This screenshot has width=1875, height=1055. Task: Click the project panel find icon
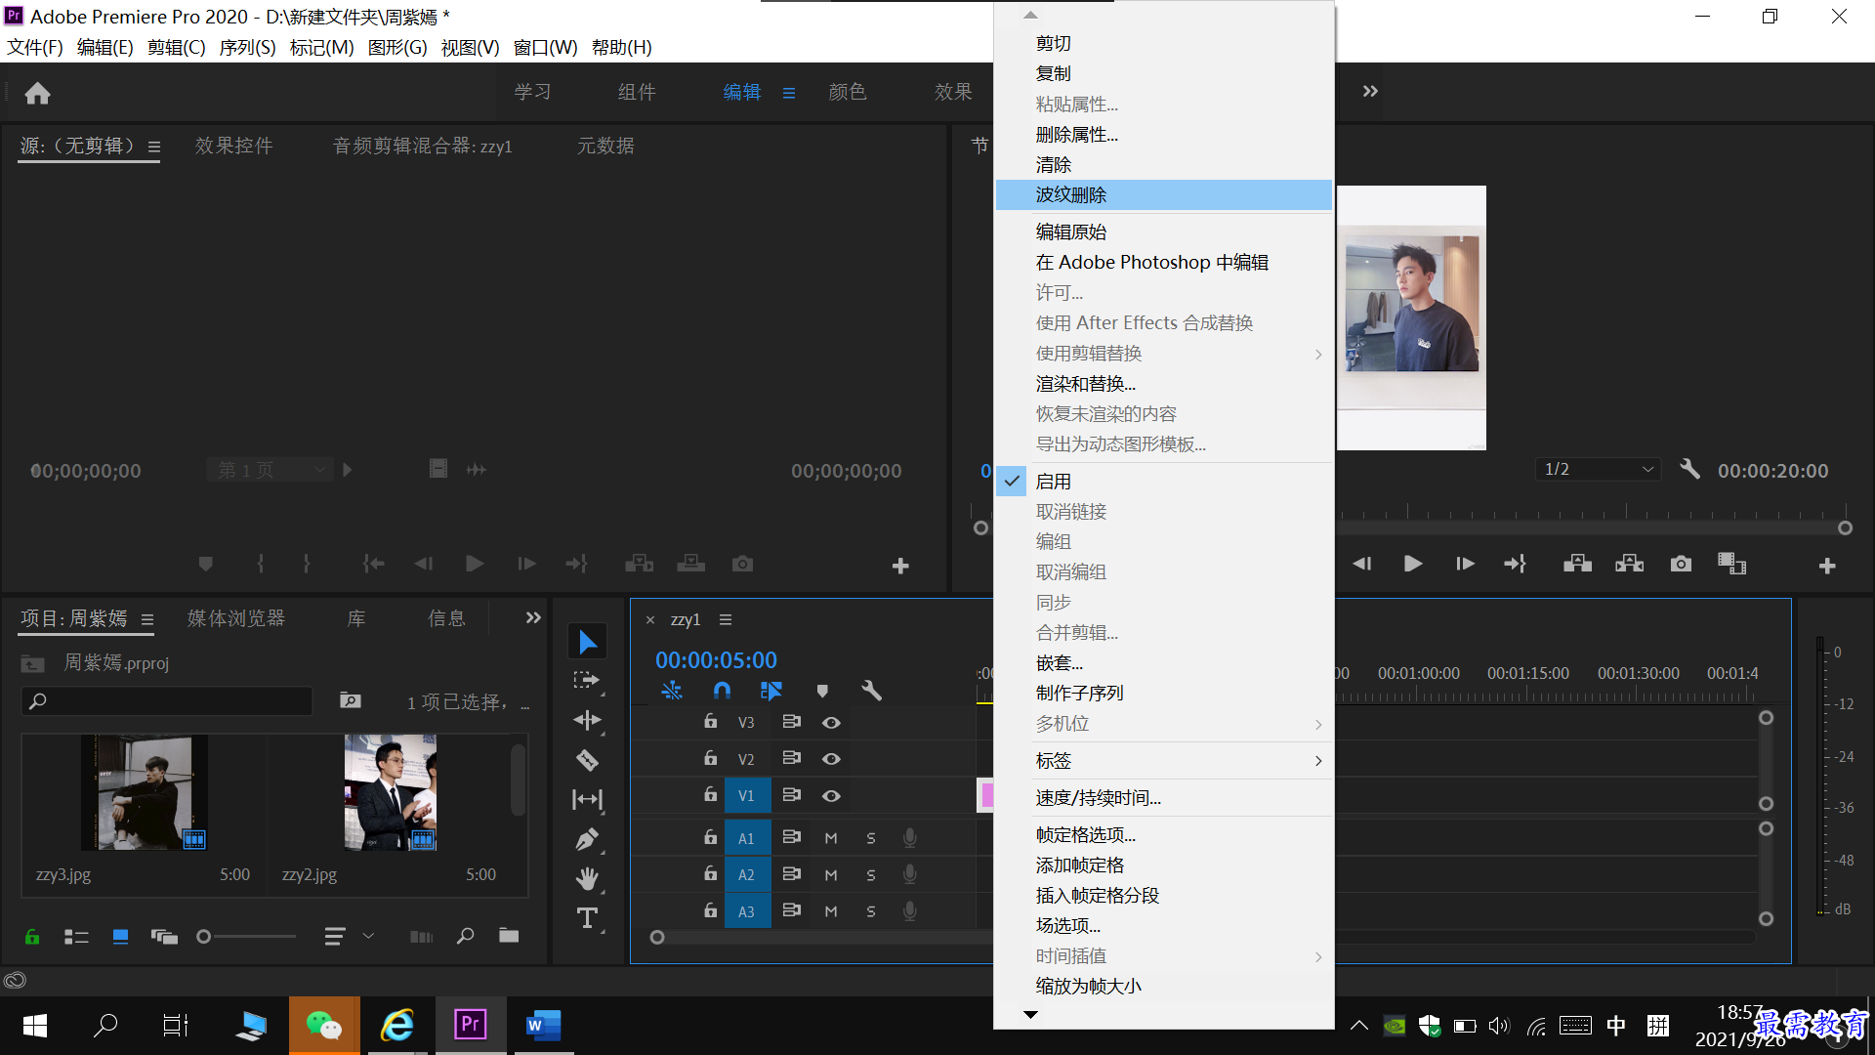(465, 936)
